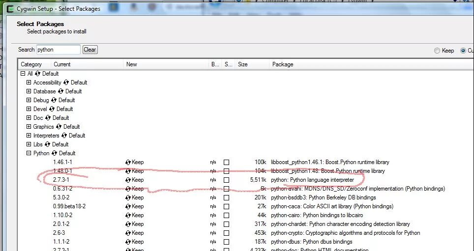The image size is (474, 251).
Task: Tick source checkbox for python-crypto
Action: coord(226,233)
